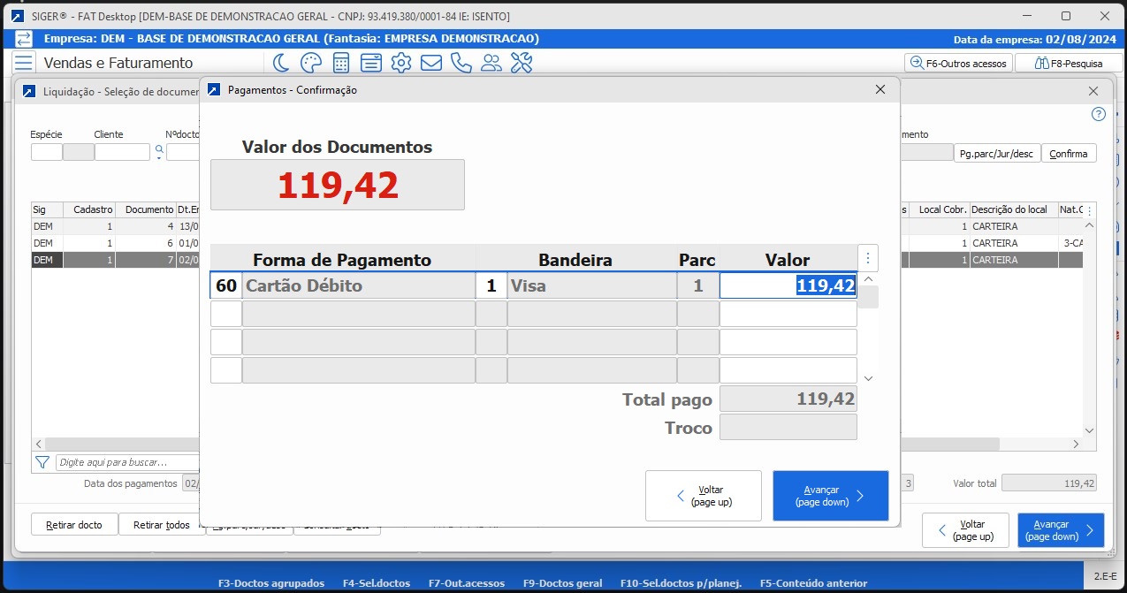Close the Pagamentos - Confirmação dialog

(x=880, y=90)
